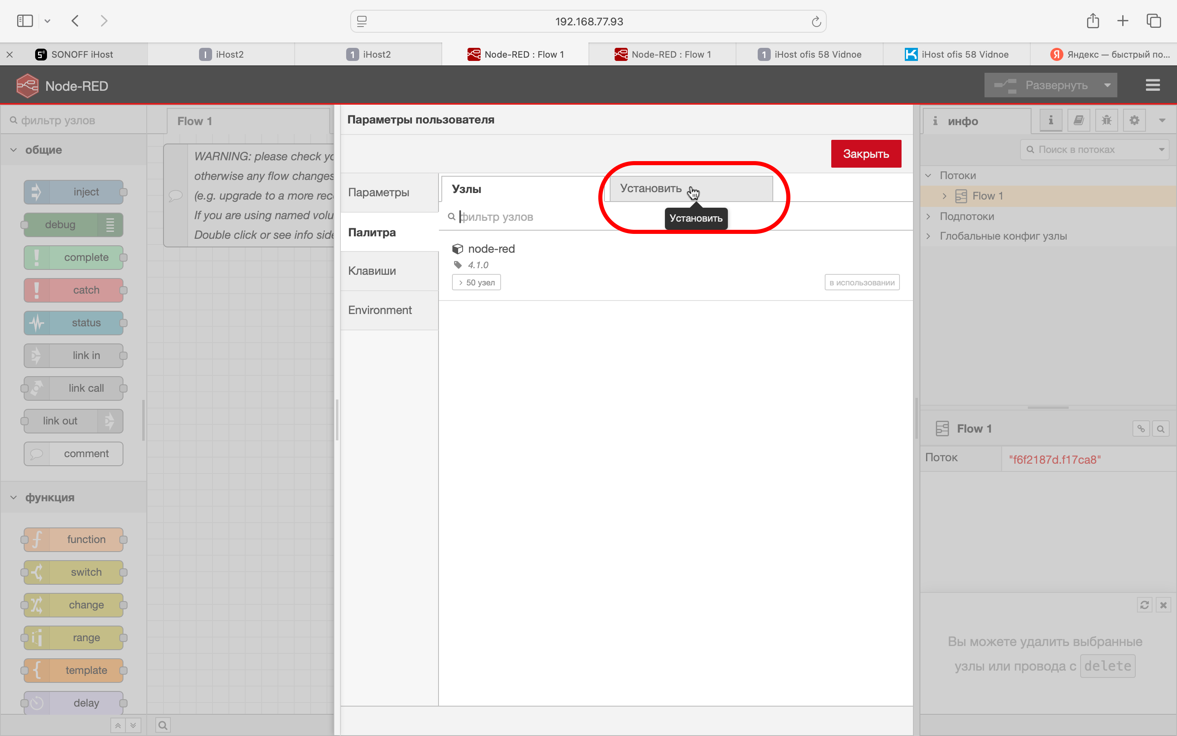Click the sidebar info 'i' icon
Viewport: 1177px width, 736px height.
tap(1051, 120)
